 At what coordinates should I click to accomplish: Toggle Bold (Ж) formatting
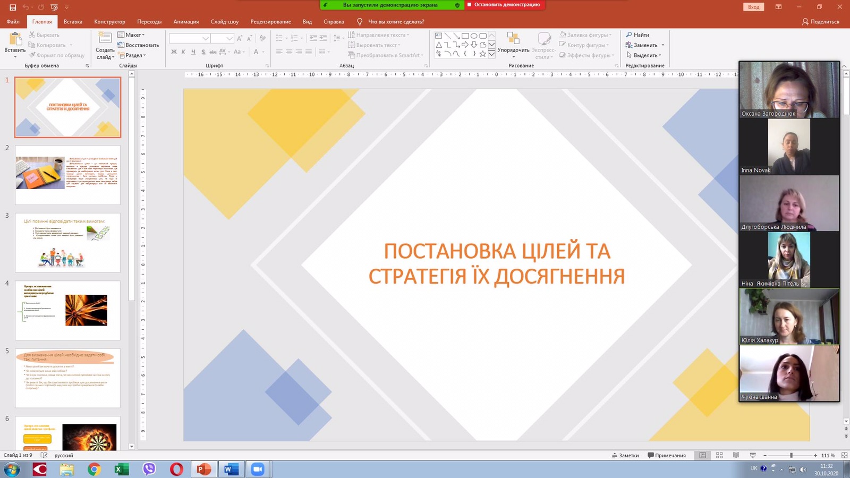[174, 52]
